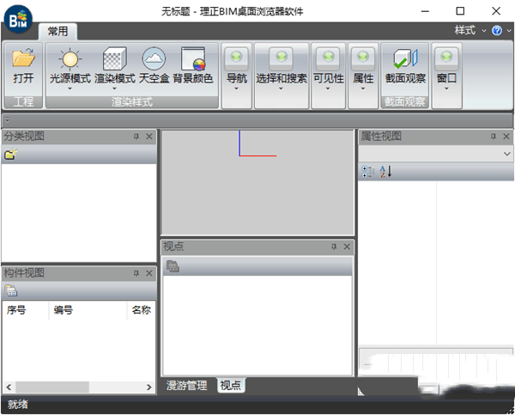Click the new folder icon in 分类视图
This screenshot has height=415, width=515.
[x=10, y=155]
